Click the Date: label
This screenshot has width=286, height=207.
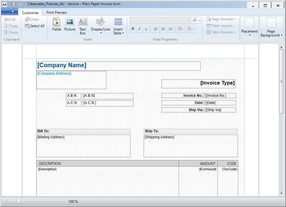tap(183, 103)
